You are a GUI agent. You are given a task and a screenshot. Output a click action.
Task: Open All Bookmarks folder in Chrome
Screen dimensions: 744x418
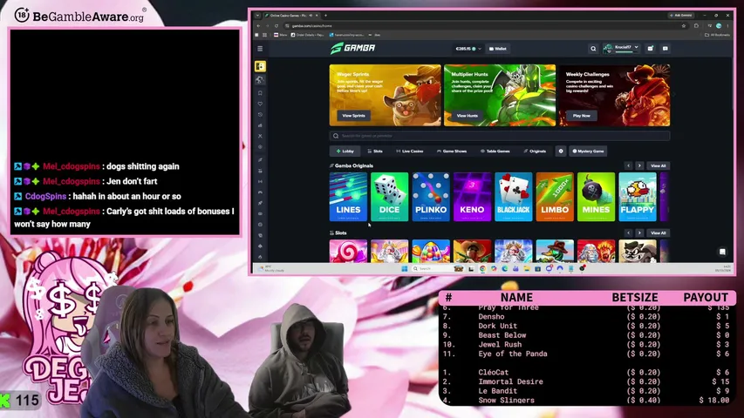pyautogui.click(x=717, y=35)
